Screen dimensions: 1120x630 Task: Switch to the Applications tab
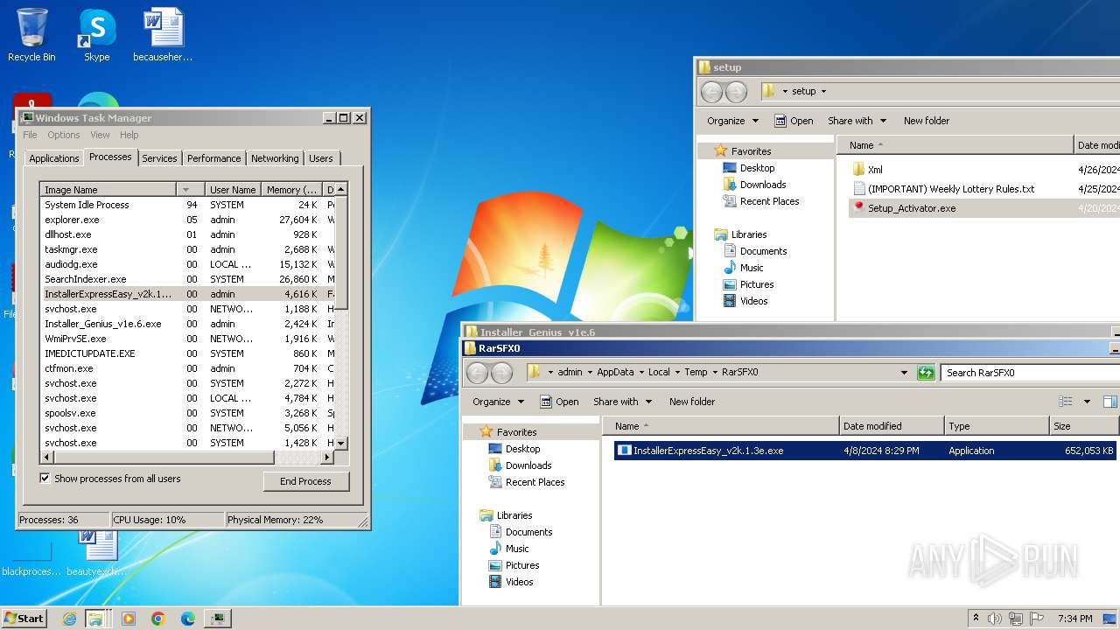click(53, 158)
